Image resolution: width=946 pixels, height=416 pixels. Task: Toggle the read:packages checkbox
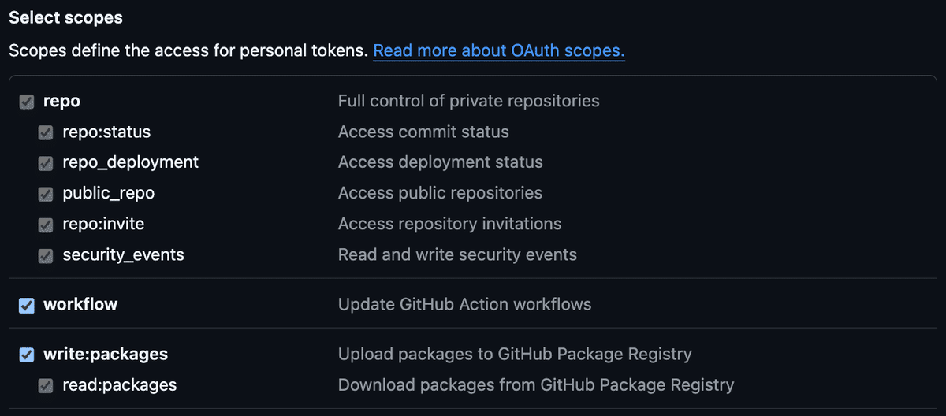click(x=47, y=385)
